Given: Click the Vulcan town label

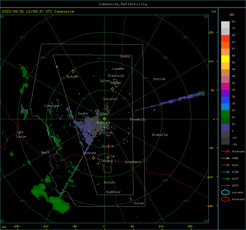Looking at the screenshot, I should click(x=139, y=203).
